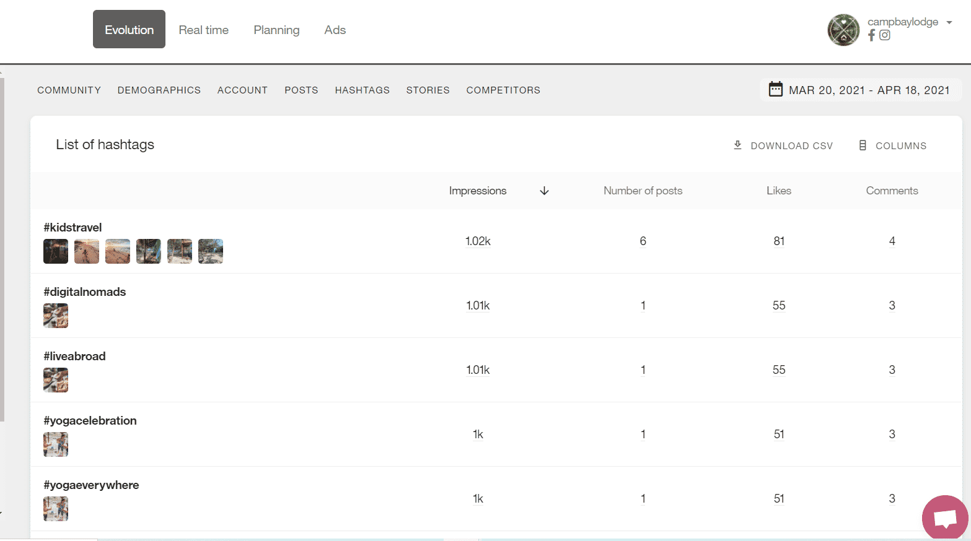
Task: Go to the Account section
Action: 242,90
